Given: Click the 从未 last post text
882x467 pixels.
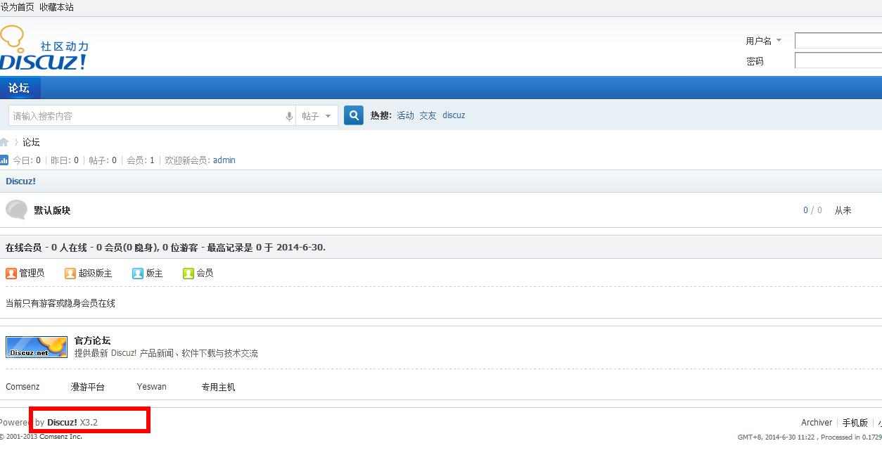Looking at the screenshot, I should 843,210.
